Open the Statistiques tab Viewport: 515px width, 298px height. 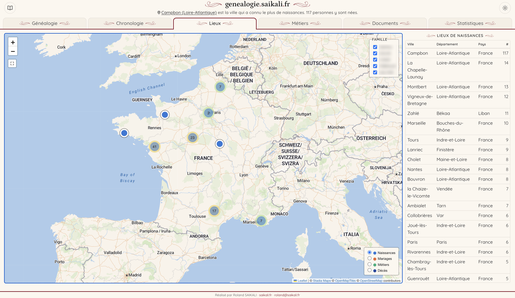(470, 23)
